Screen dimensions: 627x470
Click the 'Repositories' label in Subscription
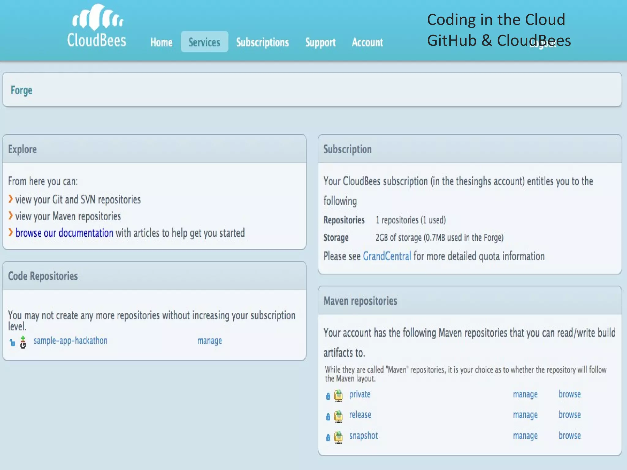click(x=344, y=220)
